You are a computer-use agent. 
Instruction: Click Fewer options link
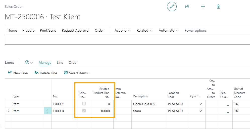click(x=196, y=30)
